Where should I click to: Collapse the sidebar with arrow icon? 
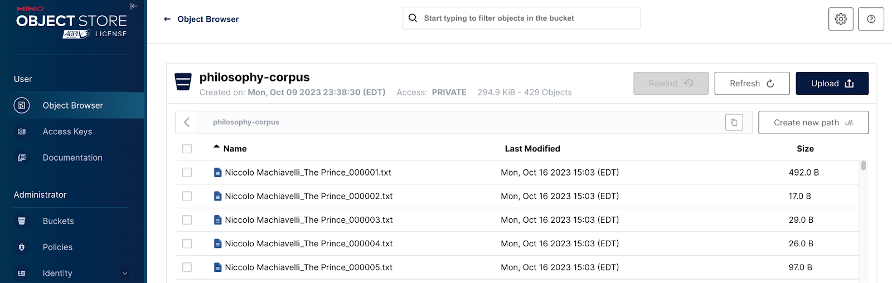tap(134, 6)
